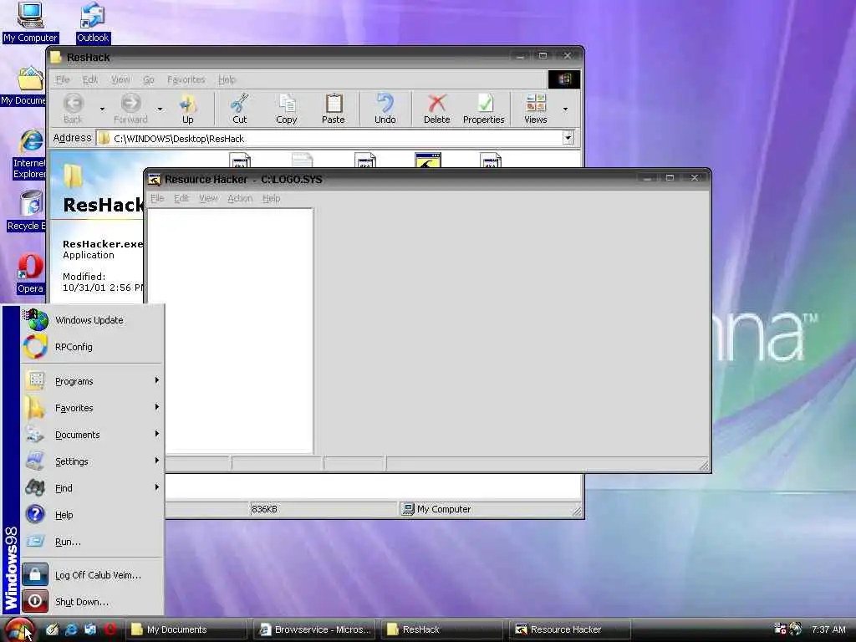Select Help in Start menu

pyautogui.click(x=93, y=515)
